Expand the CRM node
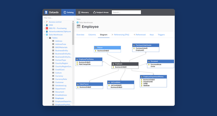This screenshot has width=217, height=116. point(44,25)
